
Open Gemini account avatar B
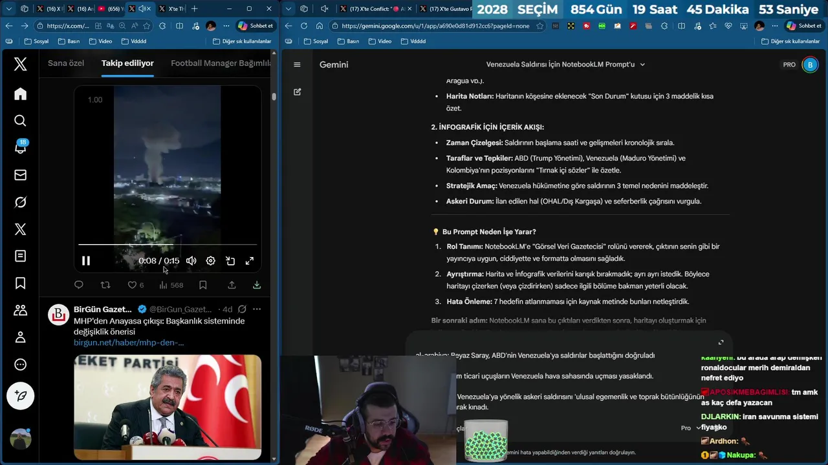click(x=810, y=65)
